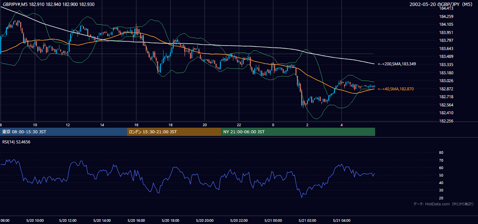Click the price axis value 183.489
The image size is (478, 224).
click(x=446, y=56)
